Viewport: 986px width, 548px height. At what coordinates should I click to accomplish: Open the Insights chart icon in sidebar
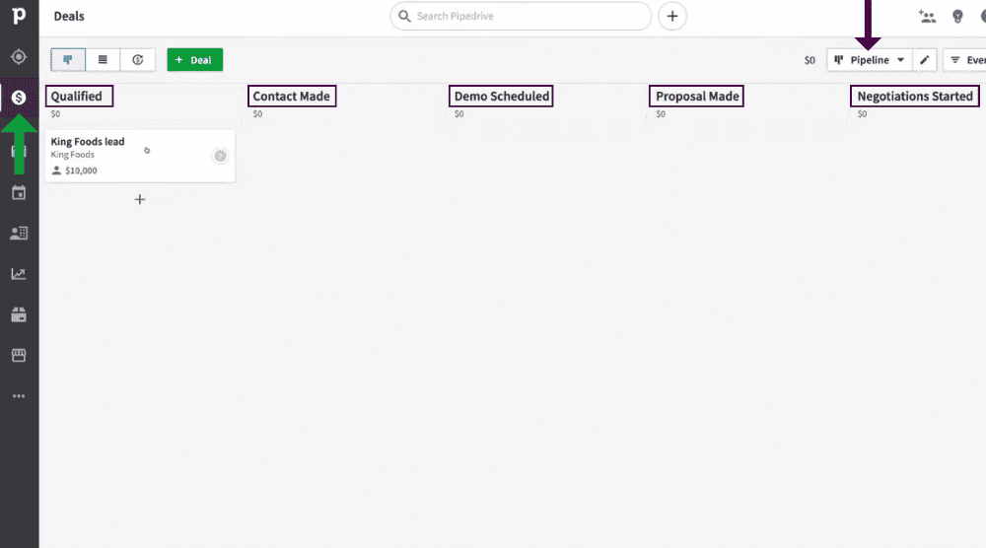pyautogui.click(x=19, y=274)
